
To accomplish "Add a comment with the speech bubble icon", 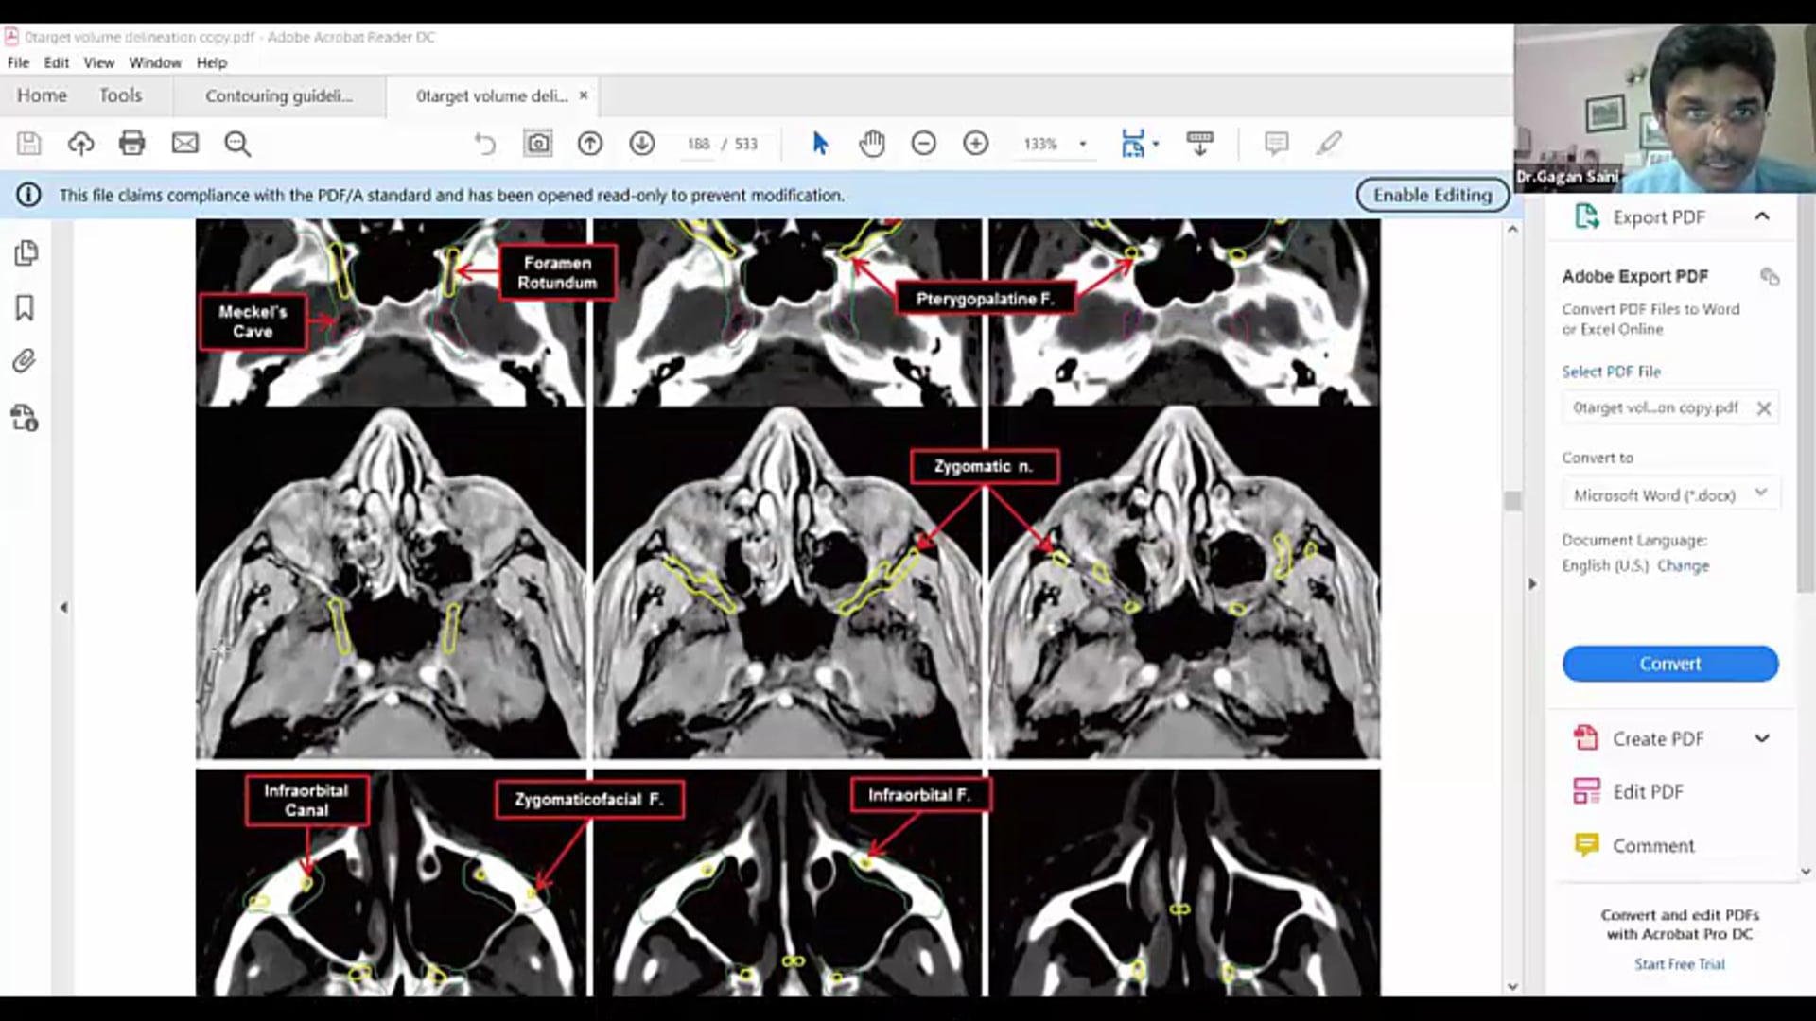I will point(1275,143).
